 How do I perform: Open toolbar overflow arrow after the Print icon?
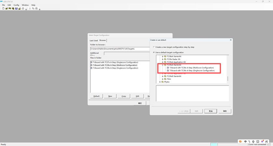pos(26,9)
